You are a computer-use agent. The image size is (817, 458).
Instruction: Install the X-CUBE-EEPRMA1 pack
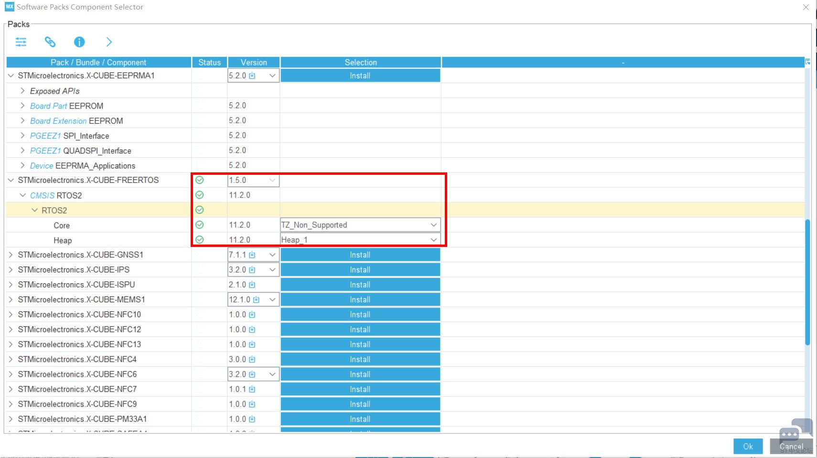pos(360,75)
